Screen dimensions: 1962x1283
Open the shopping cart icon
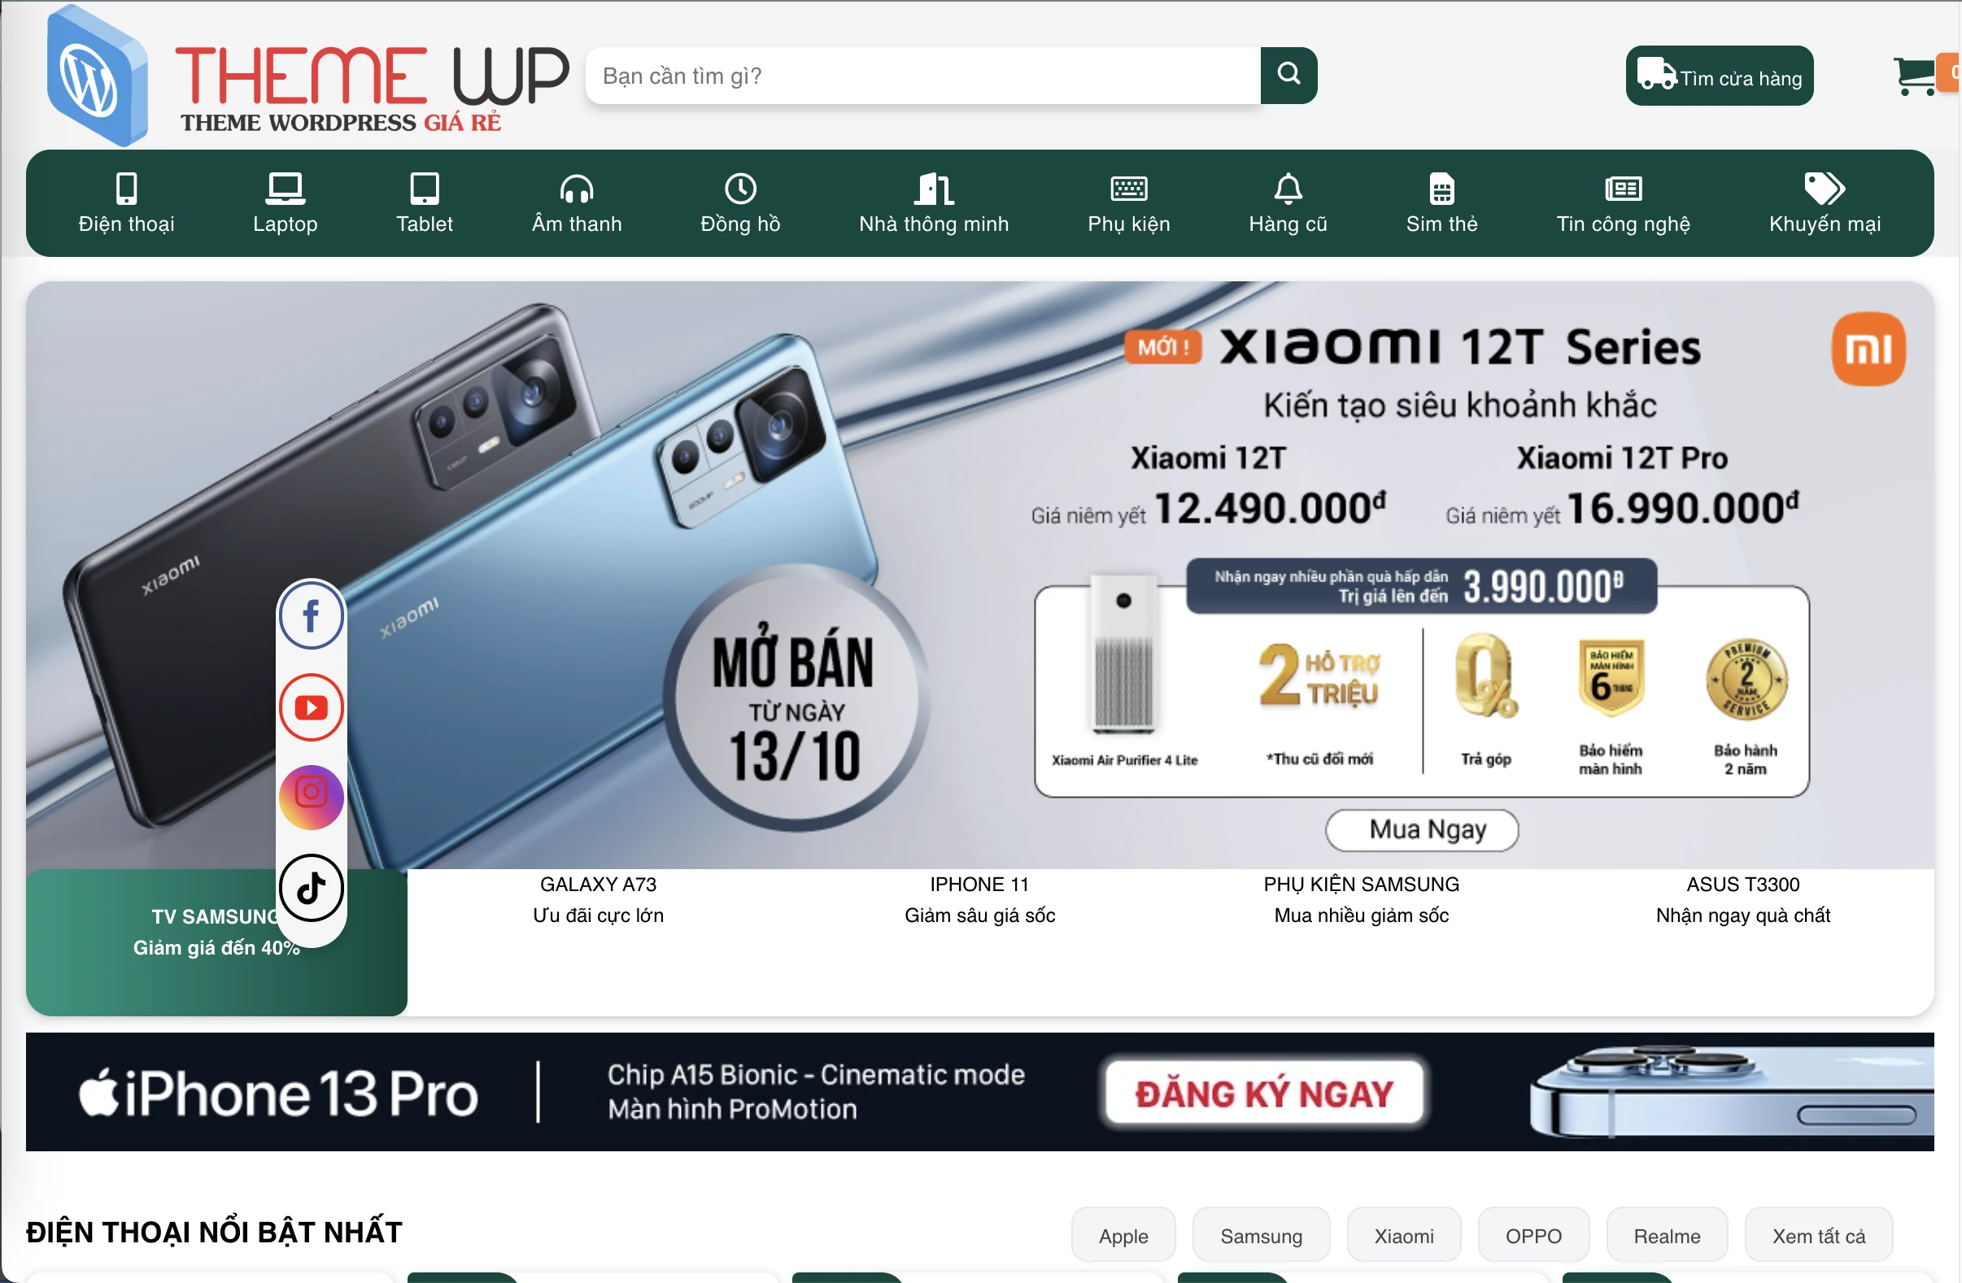pyautogui.click(x=1916, y=75)
